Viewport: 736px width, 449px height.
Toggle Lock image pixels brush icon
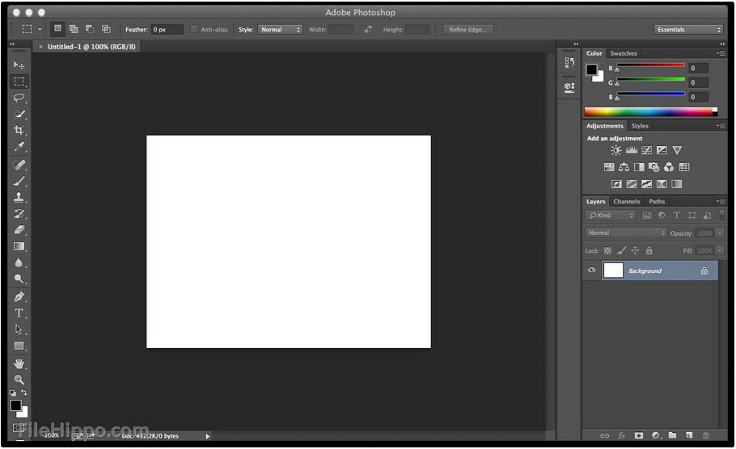coord(621,251)
